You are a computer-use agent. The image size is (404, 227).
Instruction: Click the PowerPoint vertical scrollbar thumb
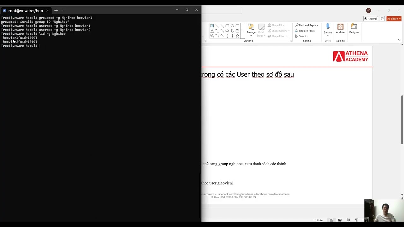tap(402, 119)
